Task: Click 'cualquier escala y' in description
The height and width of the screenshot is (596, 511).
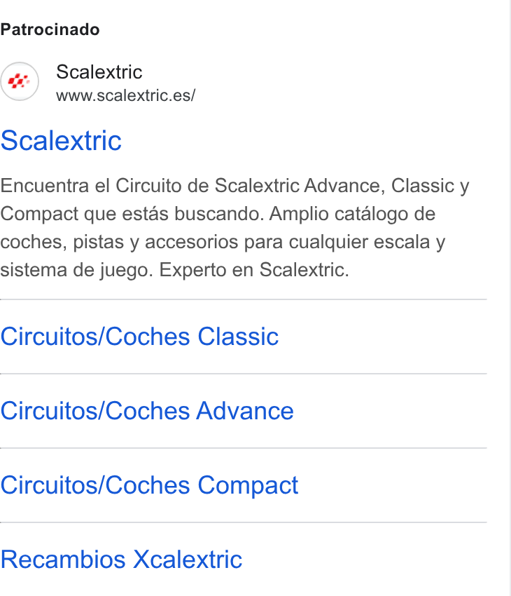Action: click(367, 242)
